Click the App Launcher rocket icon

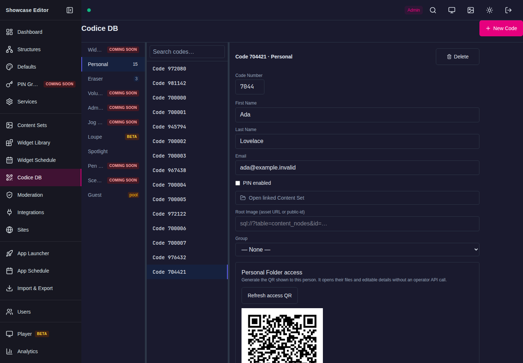(x=9, y=253)
